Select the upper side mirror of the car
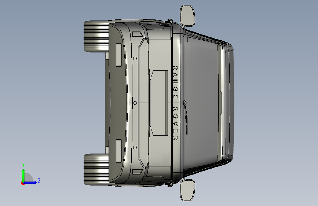Viewport: 318px width, 206px height. point(187,16)
